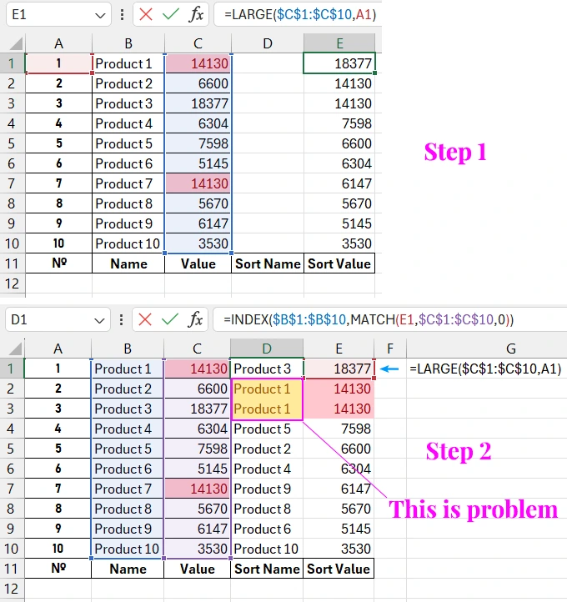Confirm entry with the checkmark beside the D1 name box
This screenshot has width=567, height=602.
pyautogui.click(x=170, y=319)
